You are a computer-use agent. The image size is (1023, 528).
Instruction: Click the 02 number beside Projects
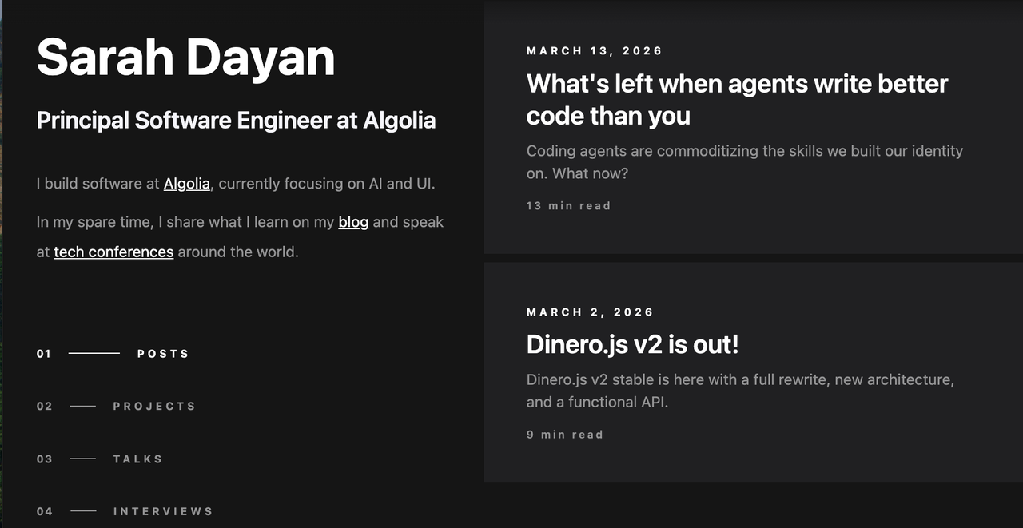tap(45, 407)
